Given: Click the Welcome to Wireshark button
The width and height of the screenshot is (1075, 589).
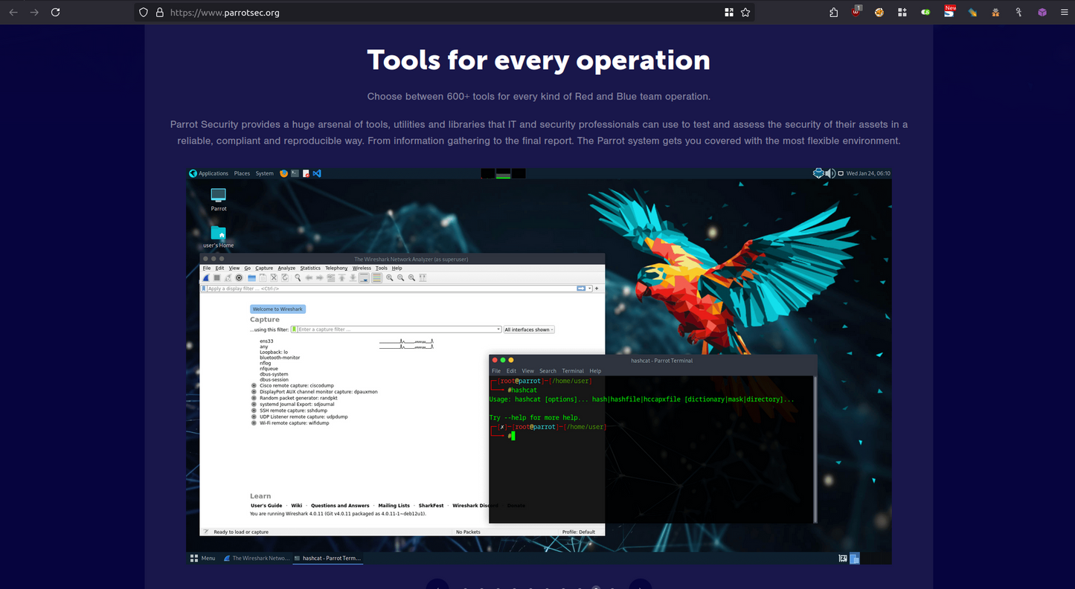Looking at the screenshot, I should tap(277, 309).
